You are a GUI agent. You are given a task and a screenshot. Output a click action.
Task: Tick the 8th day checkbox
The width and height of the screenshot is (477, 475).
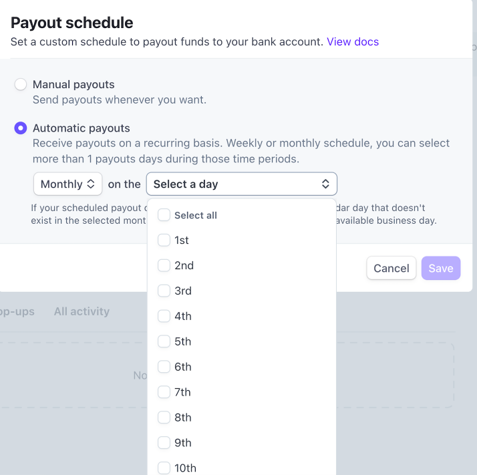click(164, 418)
